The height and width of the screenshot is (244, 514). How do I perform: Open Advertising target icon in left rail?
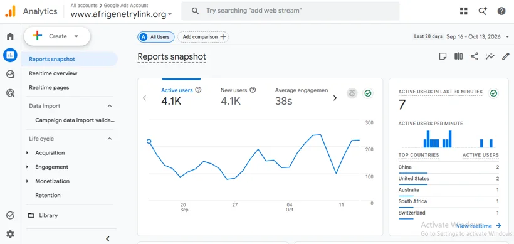click(10, 93)
